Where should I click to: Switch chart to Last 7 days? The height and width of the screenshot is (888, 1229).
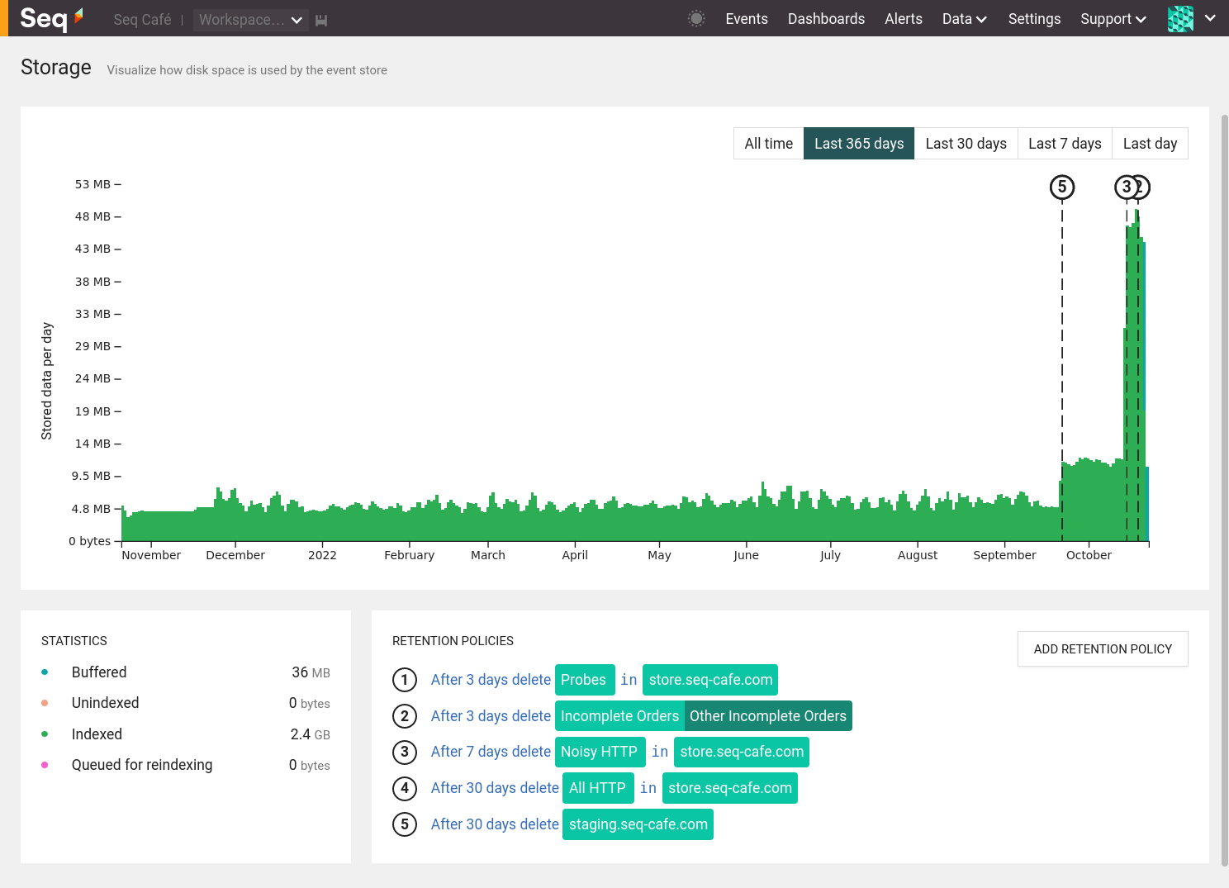[x=1065, y=144]
